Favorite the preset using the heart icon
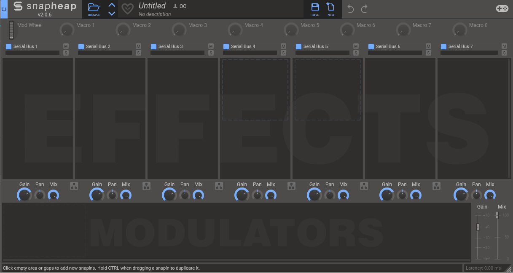Image resolution: width=513 pixels, height=273 pixels. [127, 9]
